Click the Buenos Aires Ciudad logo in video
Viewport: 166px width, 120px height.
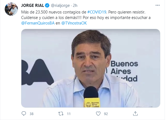(x=124, y=71)
